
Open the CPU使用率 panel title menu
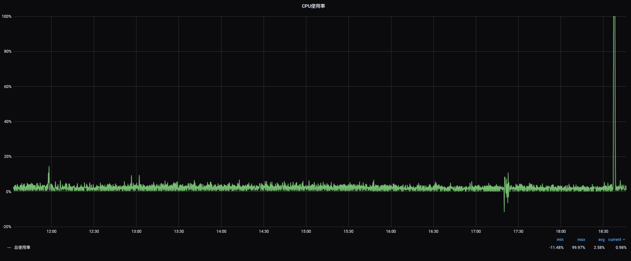coord(313,6)
